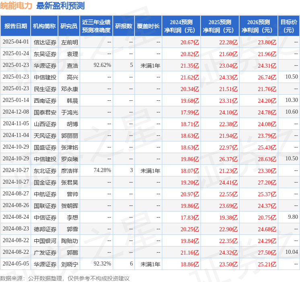Click target price 10.30

[x=292, y=100]
